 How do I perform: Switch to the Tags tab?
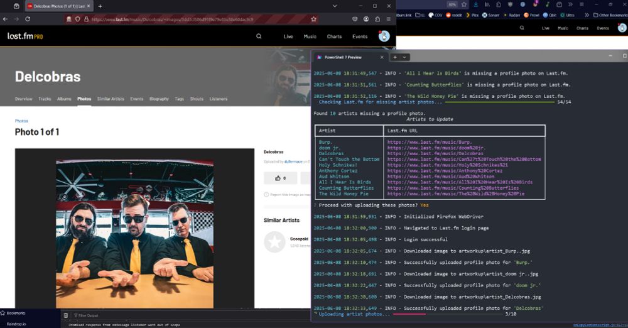coord(180,99)
